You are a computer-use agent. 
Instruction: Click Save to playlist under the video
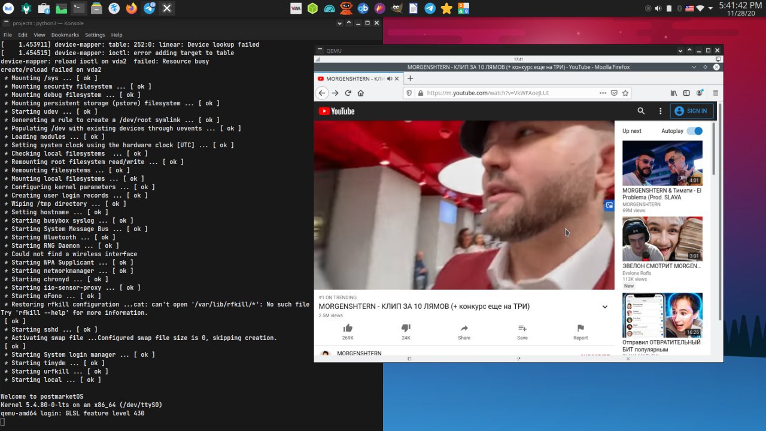click(522, 332)
